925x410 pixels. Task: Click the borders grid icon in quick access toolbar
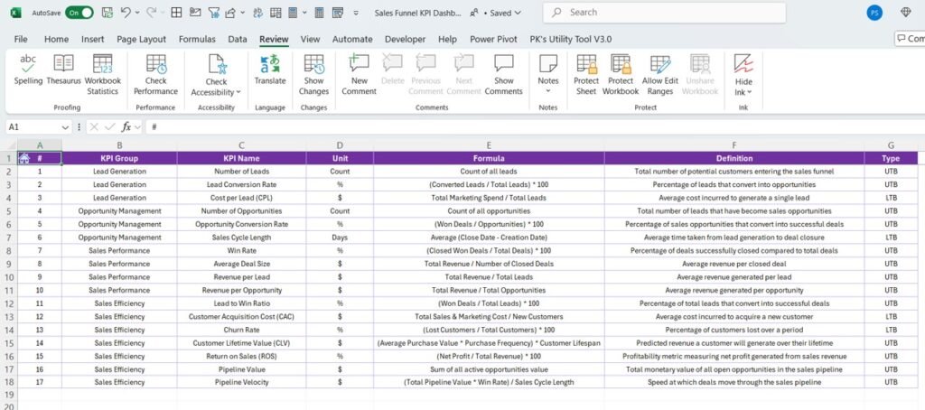coord(176,13)
